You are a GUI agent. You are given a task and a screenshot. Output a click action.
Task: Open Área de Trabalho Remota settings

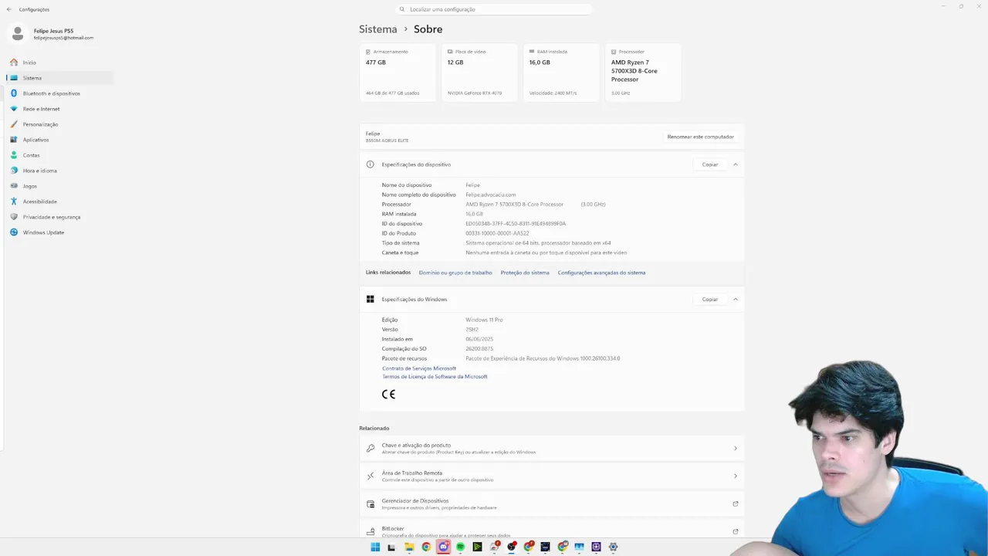click(x=551, y=476)
